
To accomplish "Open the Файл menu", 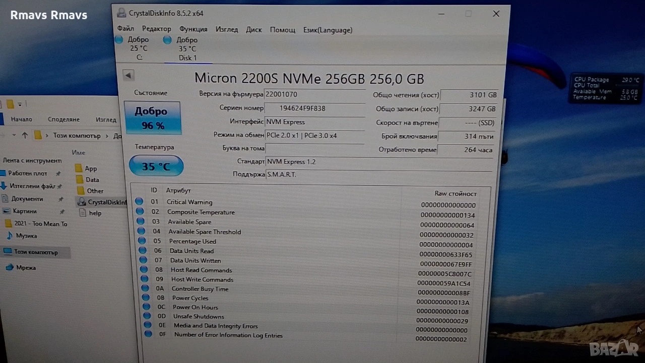I will coord(125,29).
